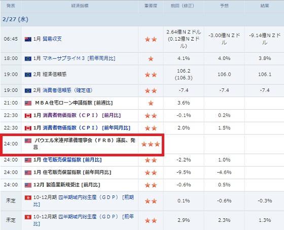The height and width of the screenshot is (230, 284).
Task: Open Canada 消費者物価指数 前月比 link
Action: [82, 115]
